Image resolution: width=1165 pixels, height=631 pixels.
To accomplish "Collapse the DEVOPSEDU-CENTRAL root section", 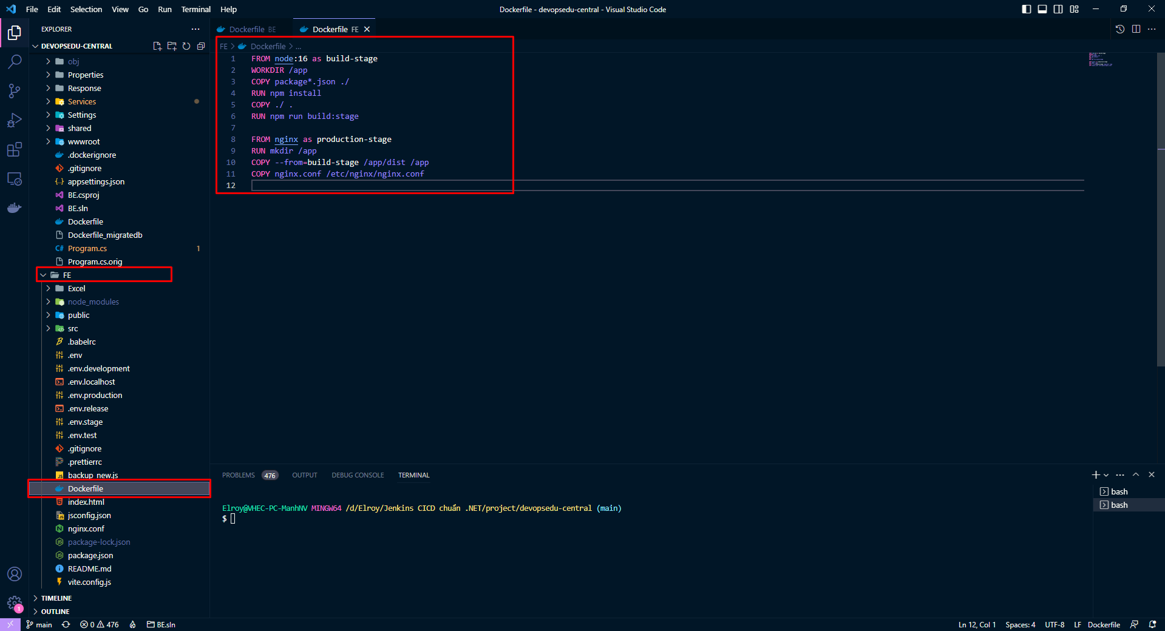I will (76, 46).
